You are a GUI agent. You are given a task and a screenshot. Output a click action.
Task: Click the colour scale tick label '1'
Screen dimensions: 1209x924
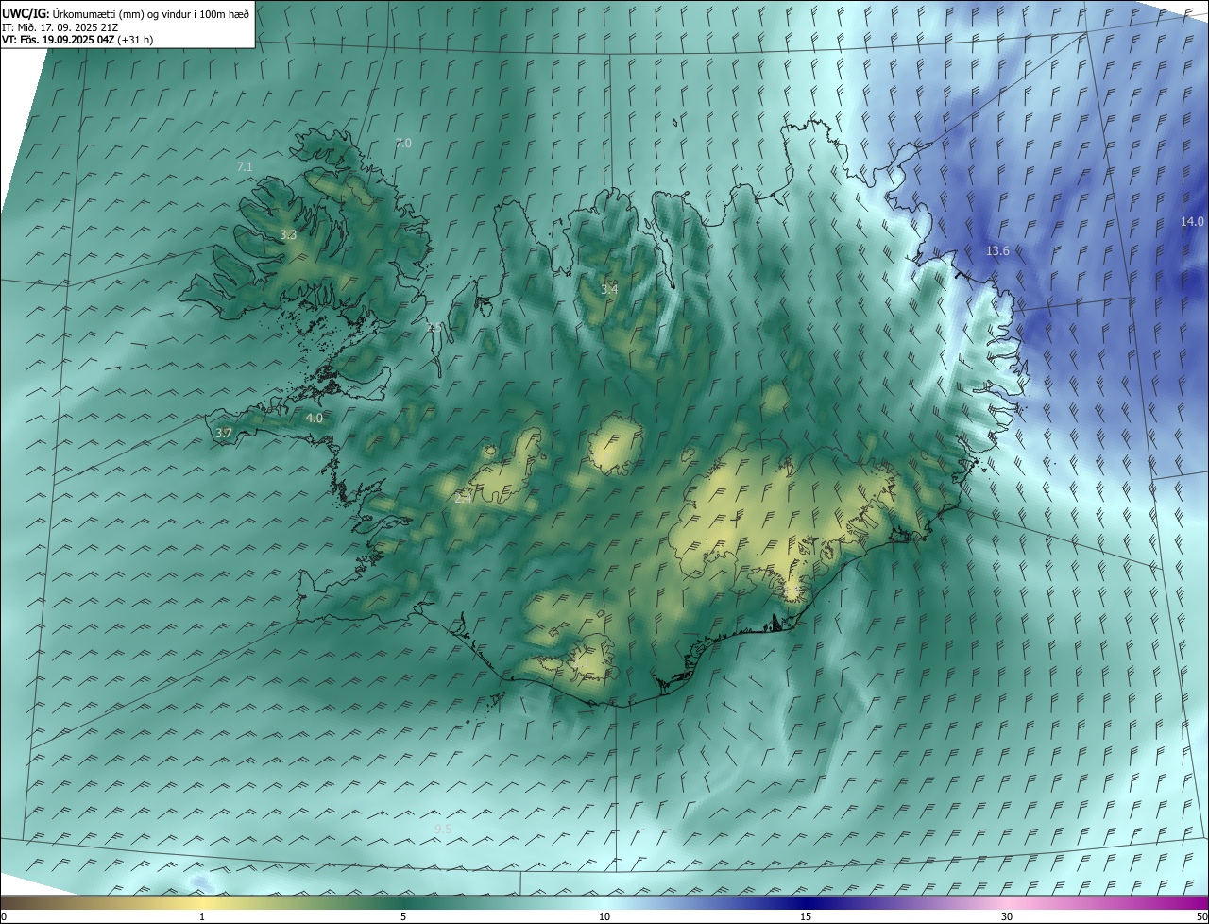202,916
